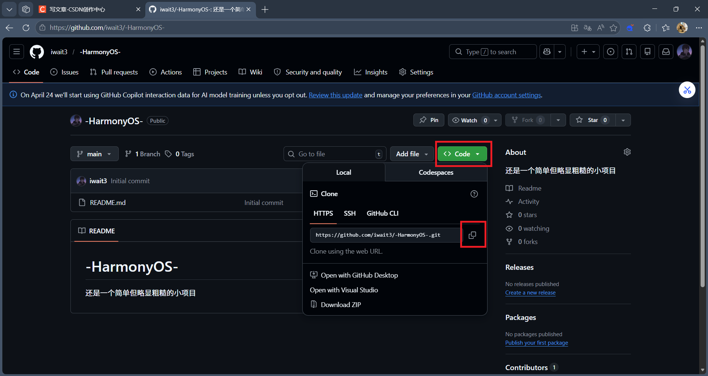Viewport: 708px width, 376px height.
Task: Open with GitHub Desktop
Action: (354, 275)
